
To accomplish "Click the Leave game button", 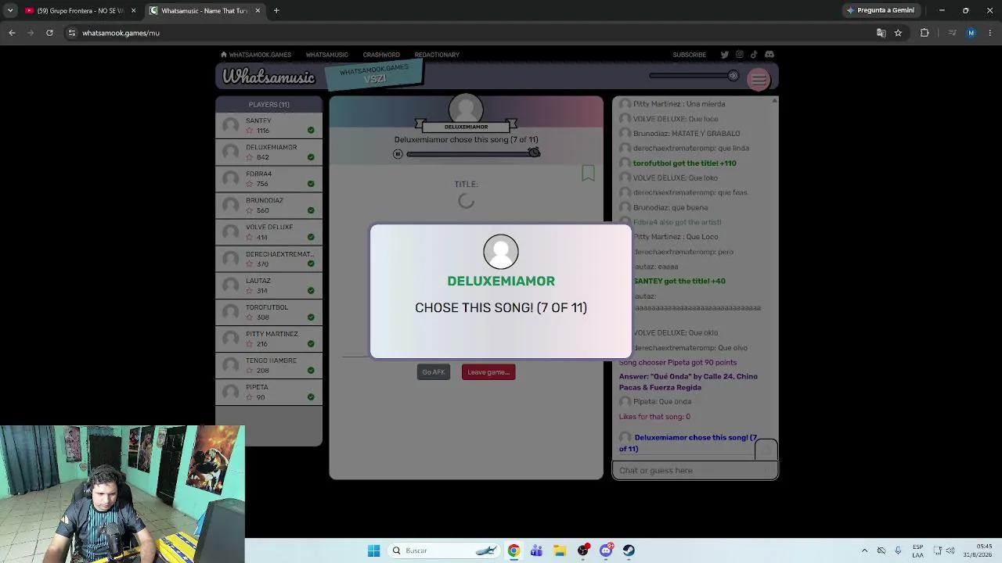I will tap(488, 372).
